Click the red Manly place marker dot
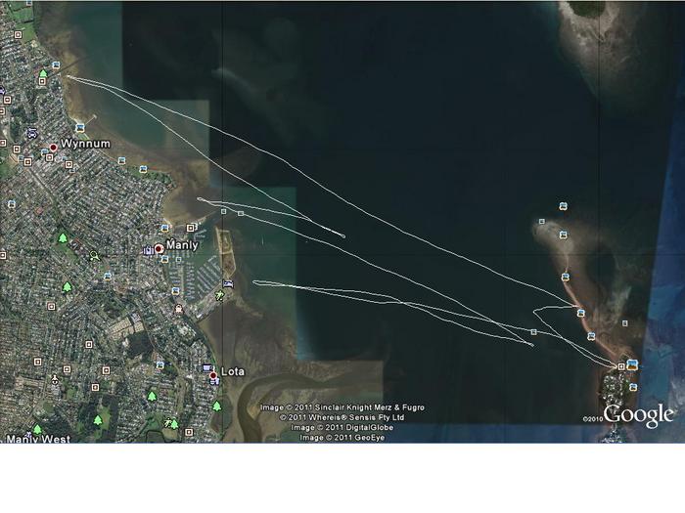 tap(159, 248)
